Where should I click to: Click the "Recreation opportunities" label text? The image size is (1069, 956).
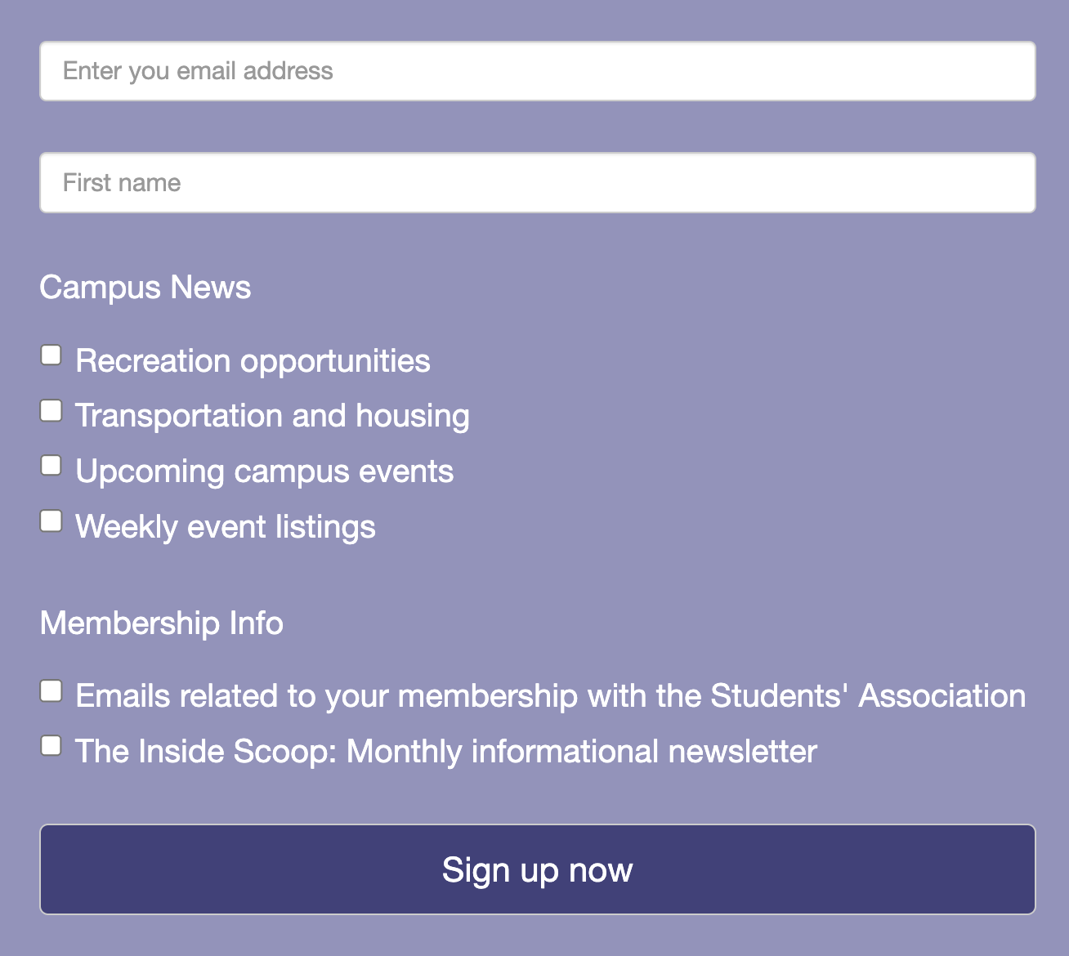tap(253, 361)
